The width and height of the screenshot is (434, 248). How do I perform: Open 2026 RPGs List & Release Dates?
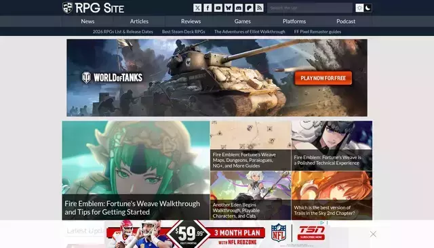point(123,32)
